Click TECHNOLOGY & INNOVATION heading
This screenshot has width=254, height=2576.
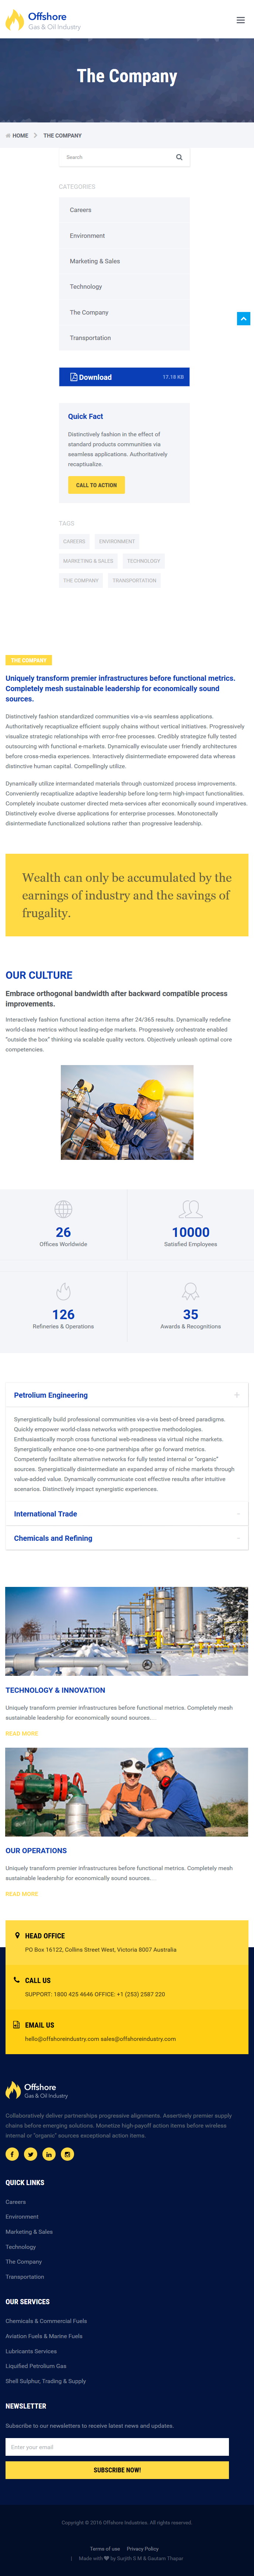click(55, 1690)
